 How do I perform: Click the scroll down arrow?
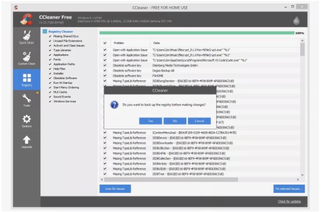click(302, 175)
